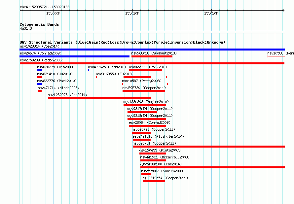Select the nsv822777 (Park2010) red bar
The height and width of the screenshot is (204, 294).
point(145,70)
